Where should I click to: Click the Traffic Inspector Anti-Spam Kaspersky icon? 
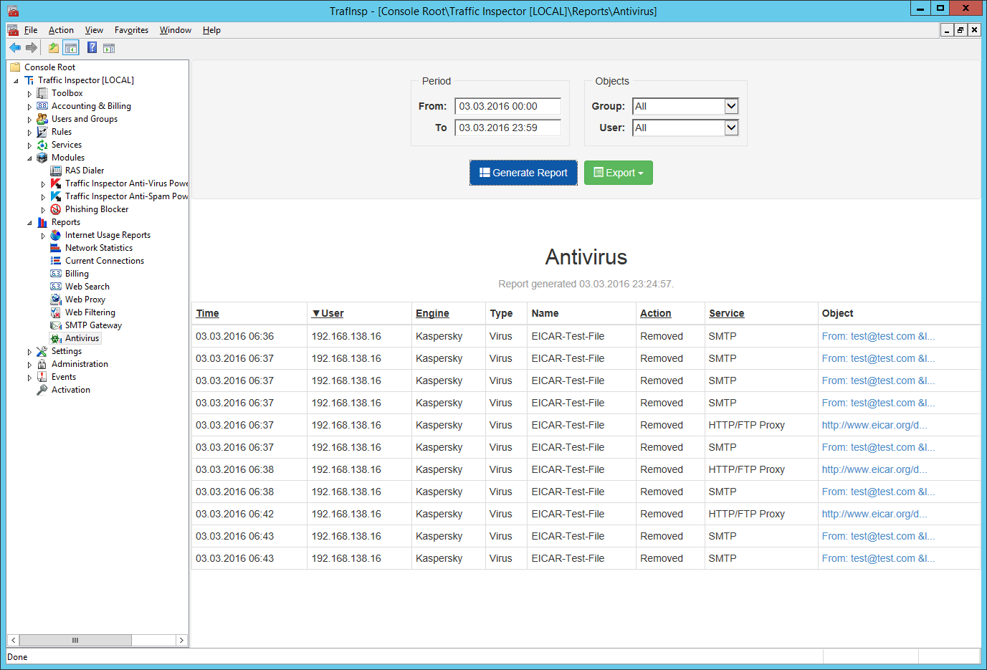click(56, 196)
